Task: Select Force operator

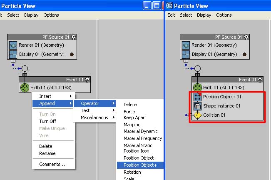Action: tap(129, 112)
